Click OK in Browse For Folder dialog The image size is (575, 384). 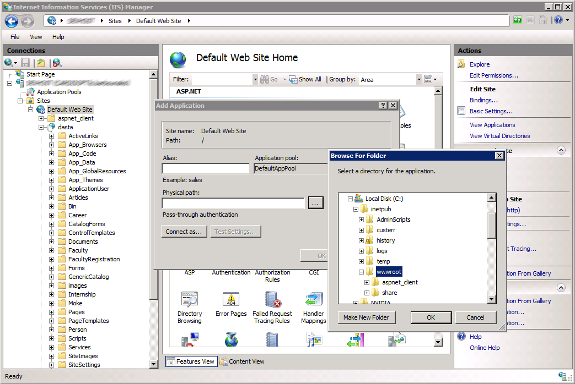(431, 317)
